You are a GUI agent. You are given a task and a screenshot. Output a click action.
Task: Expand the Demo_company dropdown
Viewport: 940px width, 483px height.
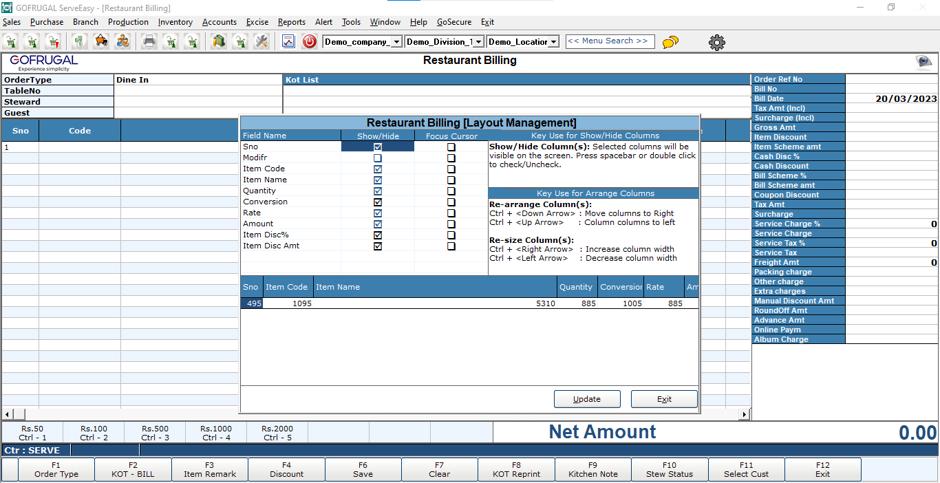396,42
